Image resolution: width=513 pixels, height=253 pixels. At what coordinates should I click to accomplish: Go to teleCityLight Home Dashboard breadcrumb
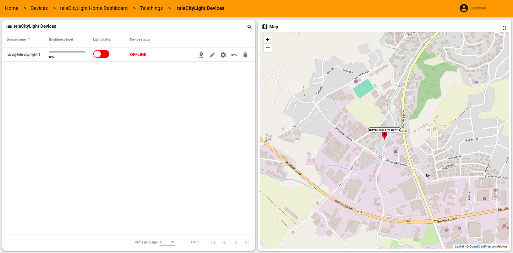[x=94, y=8]
